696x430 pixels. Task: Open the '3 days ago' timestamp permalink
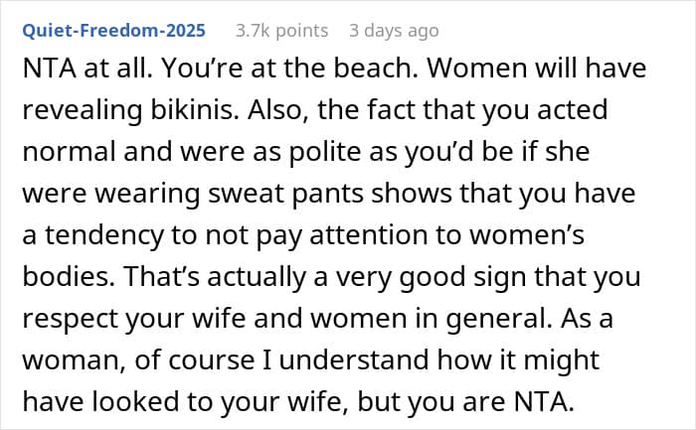pos(394,31)
